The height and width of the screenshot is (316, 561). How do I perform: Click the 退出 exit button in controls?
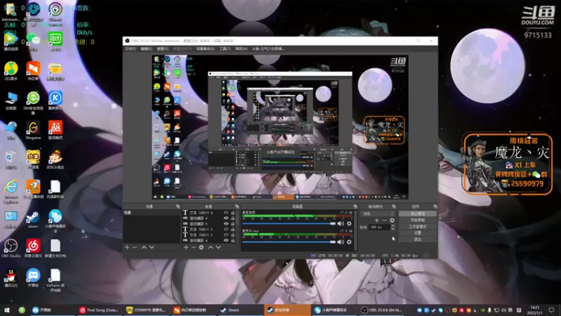click(417, 239)
